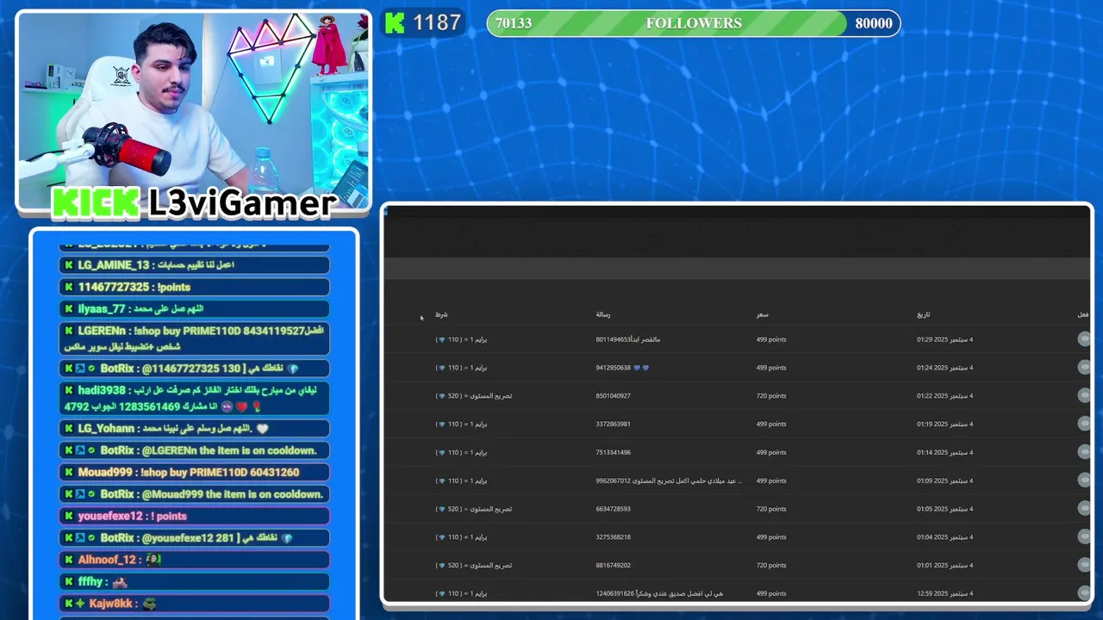Screen dimensions: 1103x620
Task: Click the 499 points price in row 3372863981
Action: (771, 424)
